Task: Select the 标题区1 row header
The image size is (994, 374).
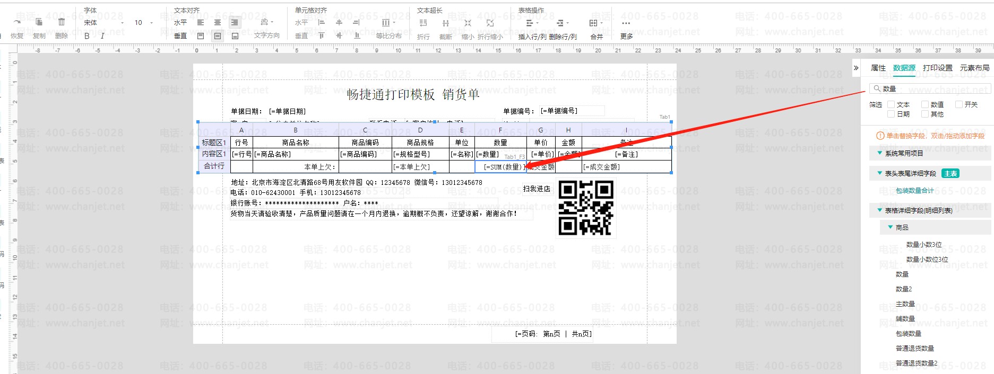Action: pyautogui.click(x=214, y=143)
